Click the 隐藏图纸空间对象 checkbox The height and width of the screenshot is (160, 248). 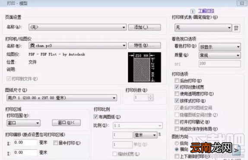point(177,114)
